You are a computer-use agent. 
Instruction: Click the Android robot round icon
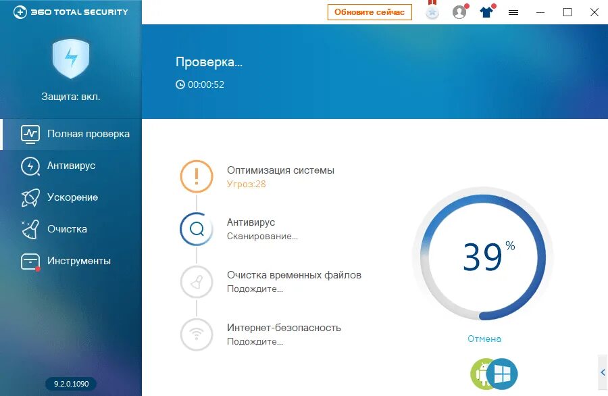480,374
